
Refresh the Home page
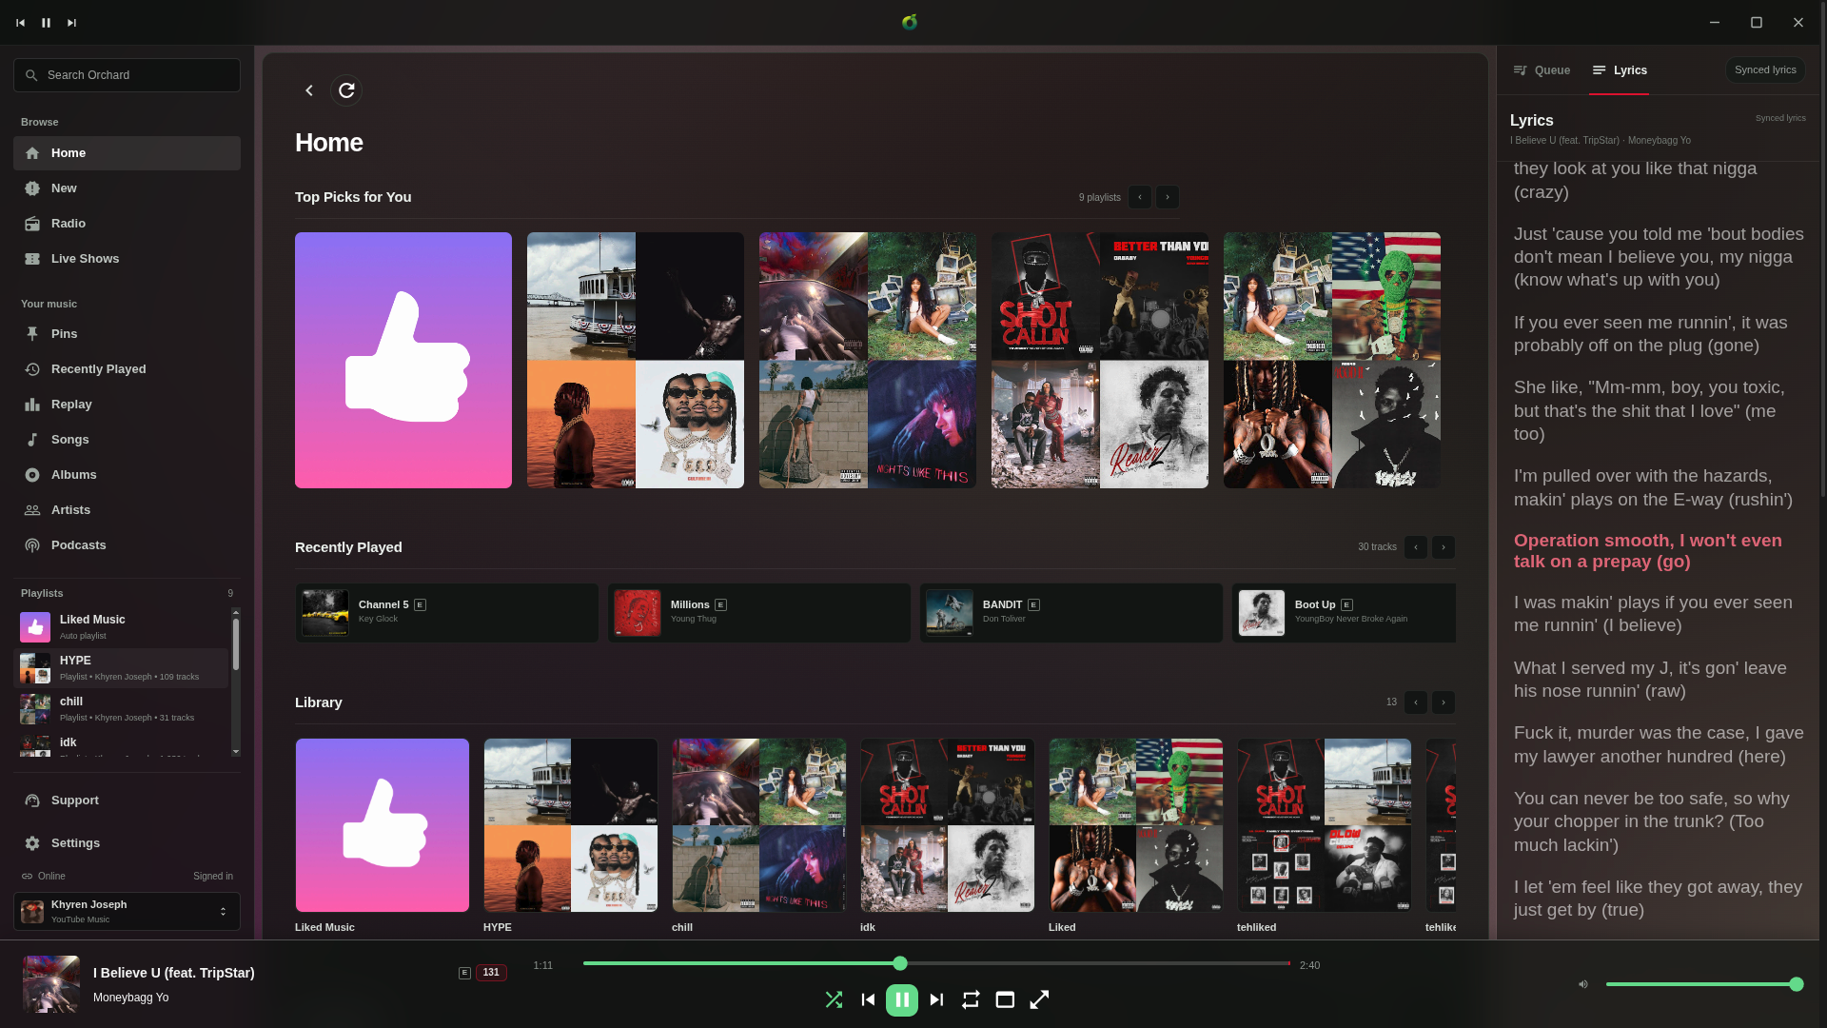click(x=346, y=90)
